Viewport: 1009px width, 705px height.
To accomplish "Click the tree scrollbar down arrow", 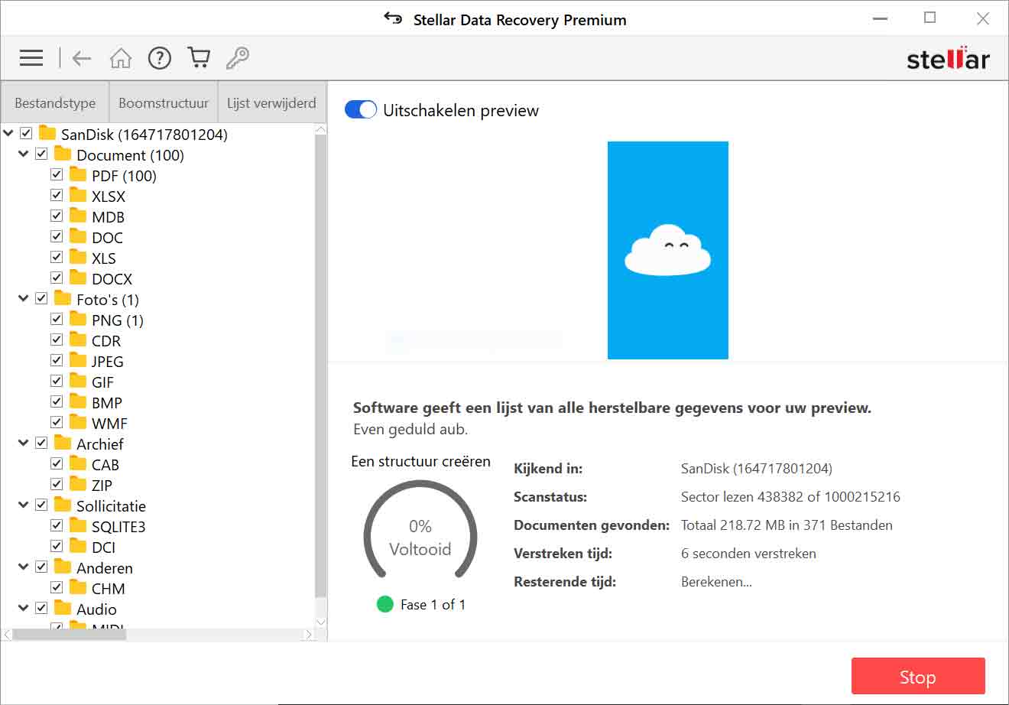I will (x=320, y=622).
